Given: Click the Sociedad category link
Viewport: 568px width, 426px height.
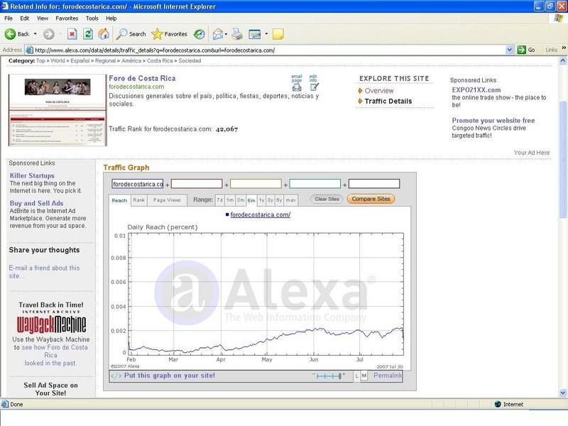Looking at the screenshot, I should click(190, 61).
